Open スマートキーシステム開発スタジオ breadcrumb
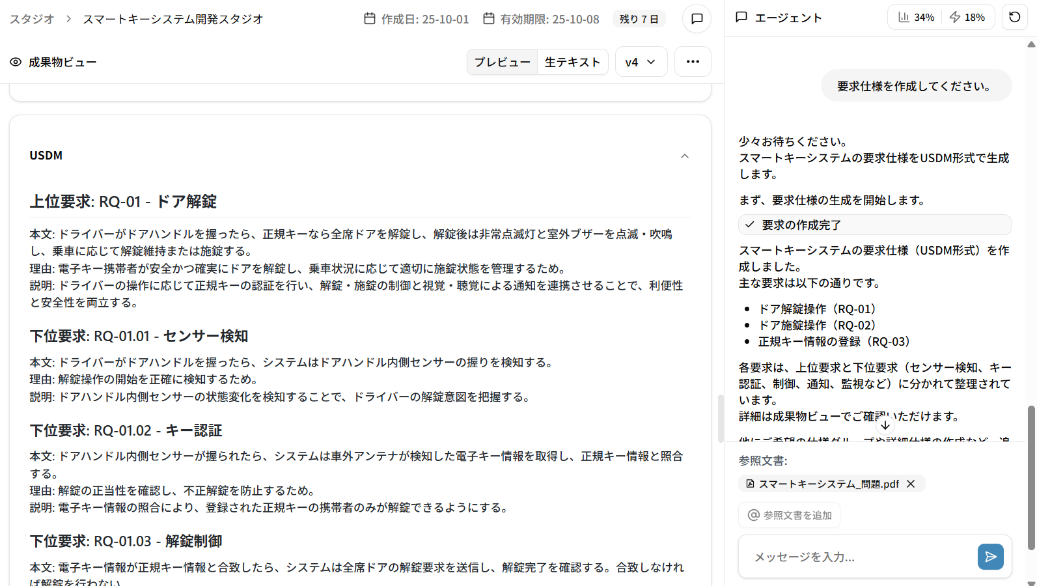Image resolution: width=1037 pixels, height=586 pixels. pyautogui.click(x=173, y=19)
